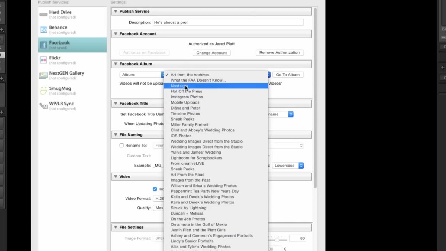The image size is (446, 251).
Task: Select the Facebook service icon
Action: 43,45
